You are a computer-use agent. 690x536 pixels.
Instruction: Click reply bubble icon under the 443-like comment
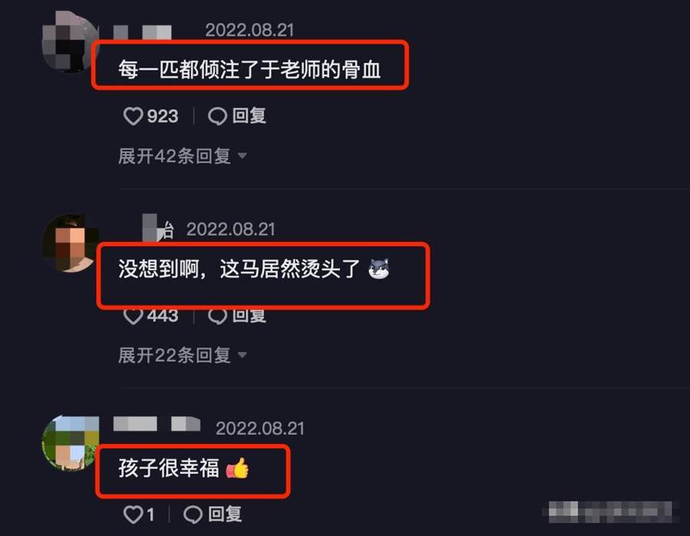(218, 316)
